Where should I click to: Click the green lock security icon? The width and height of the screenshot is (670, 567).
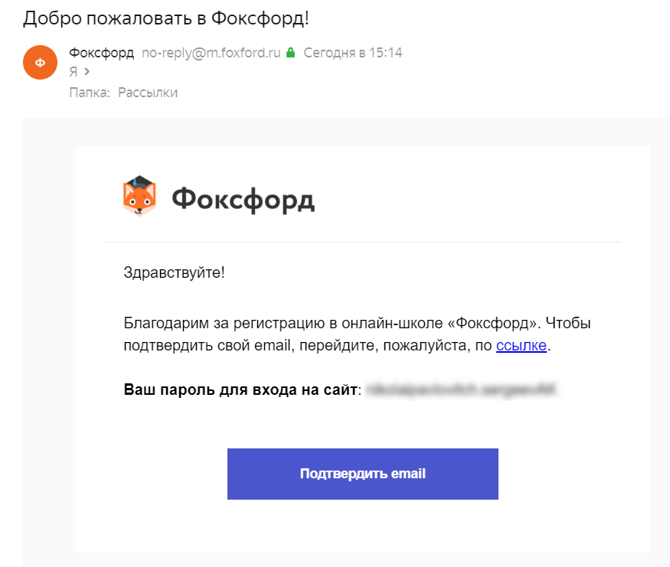[290, 54]
